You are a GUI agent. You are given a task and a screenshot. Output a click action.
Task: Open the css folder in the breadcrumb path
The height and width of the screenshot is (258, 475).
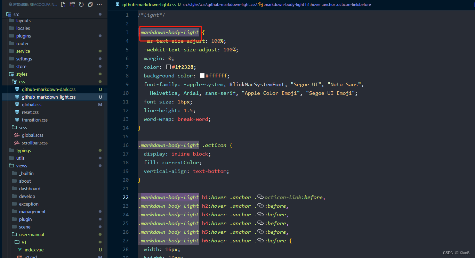203,5
